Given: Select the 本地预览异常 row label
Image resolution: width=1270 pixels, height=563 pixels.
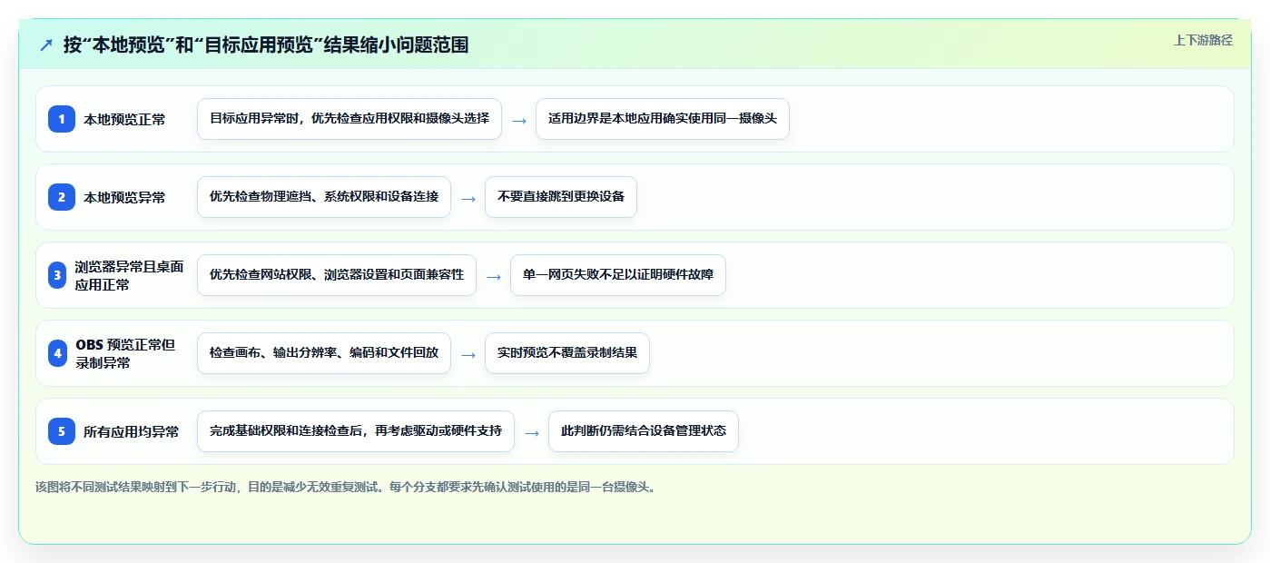Looking at the screenshot, I should [124, 197].
